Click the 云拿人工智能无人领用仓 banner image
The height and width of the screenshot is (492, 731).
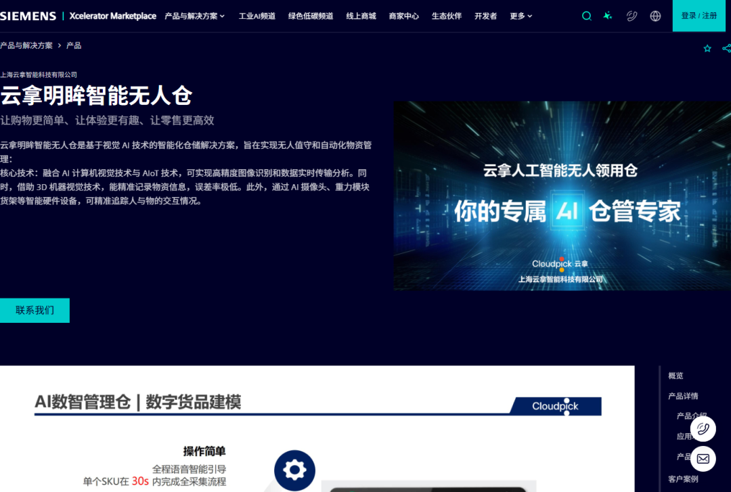tap(562, 196)
